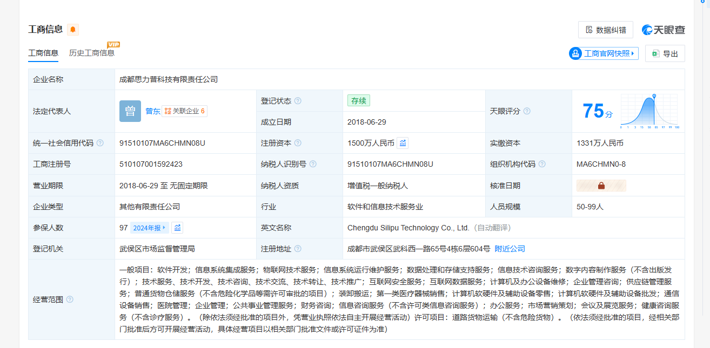Open legal representative 曾东 link

coord(152,111)
